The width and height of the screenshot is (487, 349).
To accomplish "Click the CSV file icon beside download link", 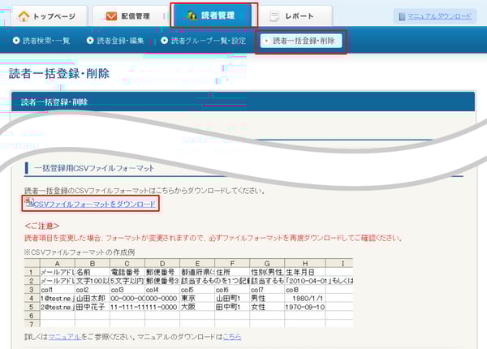I will [29, 202].
